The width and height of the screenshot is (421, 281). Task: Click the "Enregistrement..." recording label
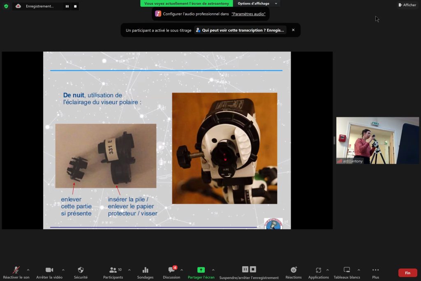[40, 6]
